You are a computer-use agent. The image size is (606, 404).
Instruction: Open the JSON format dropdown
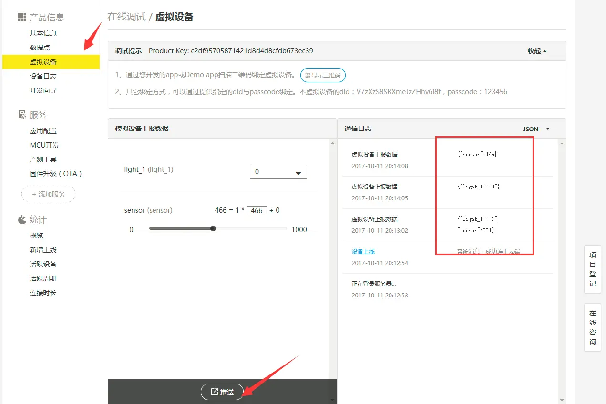[536, 129]
